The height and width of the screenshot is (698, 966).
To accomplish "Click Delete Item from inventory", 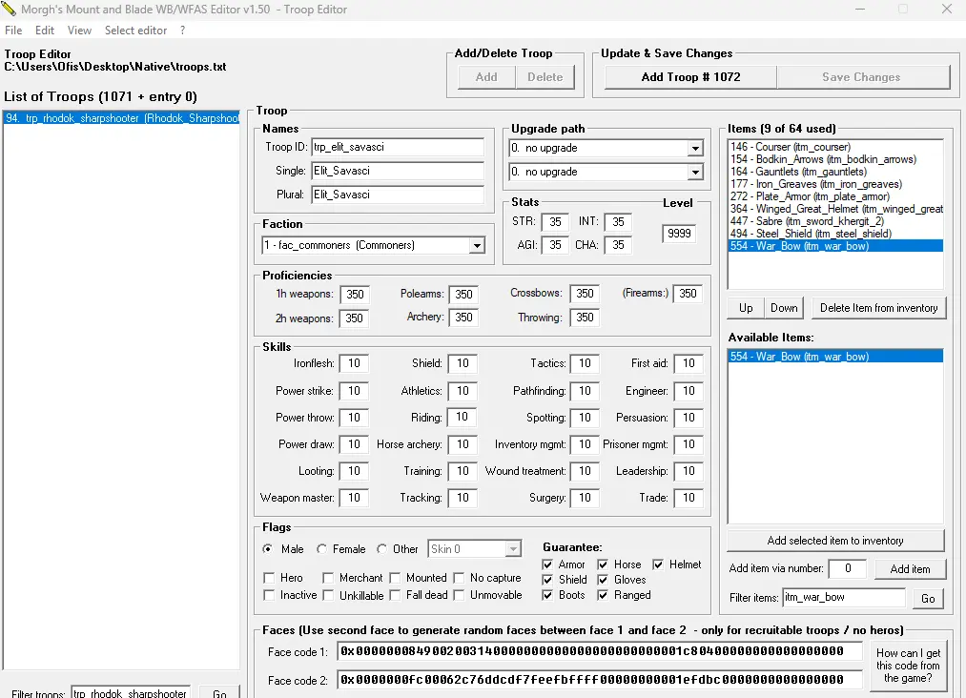I will [x=878, y=308].
